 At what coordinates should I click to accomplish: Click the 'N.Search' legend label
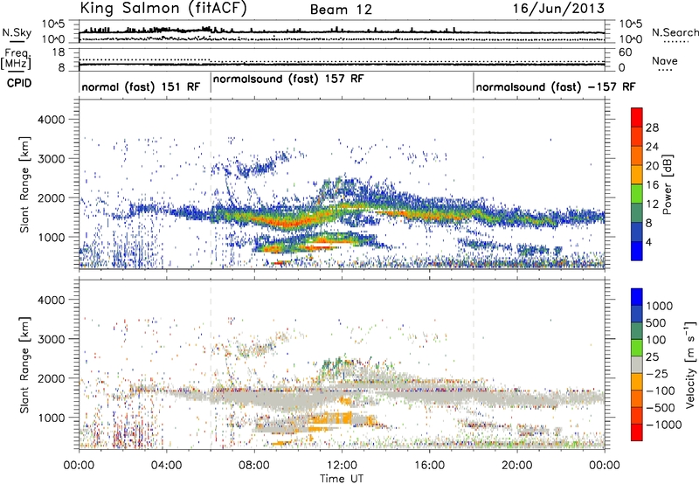675,32
